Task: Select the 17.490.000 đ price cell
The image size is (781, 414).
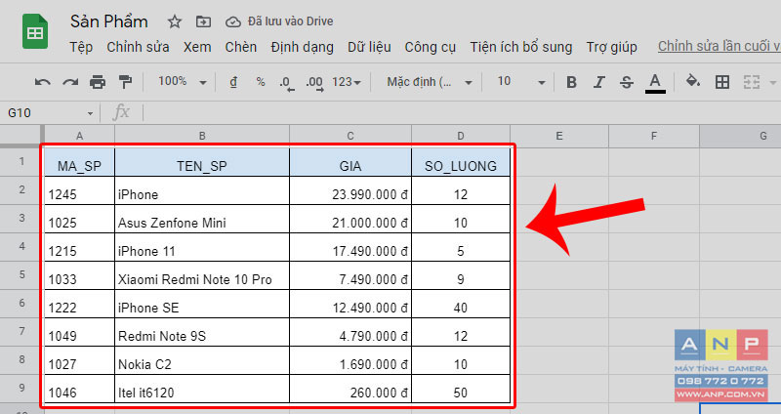Action: (350, 247)
